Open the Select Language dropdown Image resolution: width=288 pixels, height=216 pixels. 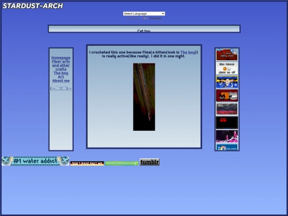coord(144,13)
